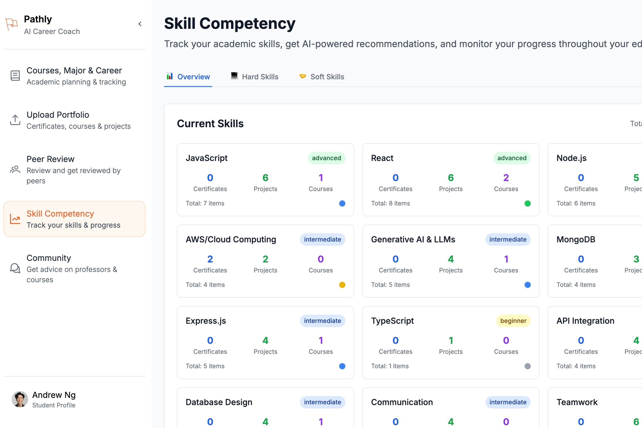
Task: Click the Upload Portfolio upload arrow icon
Action: click(15, 120)
